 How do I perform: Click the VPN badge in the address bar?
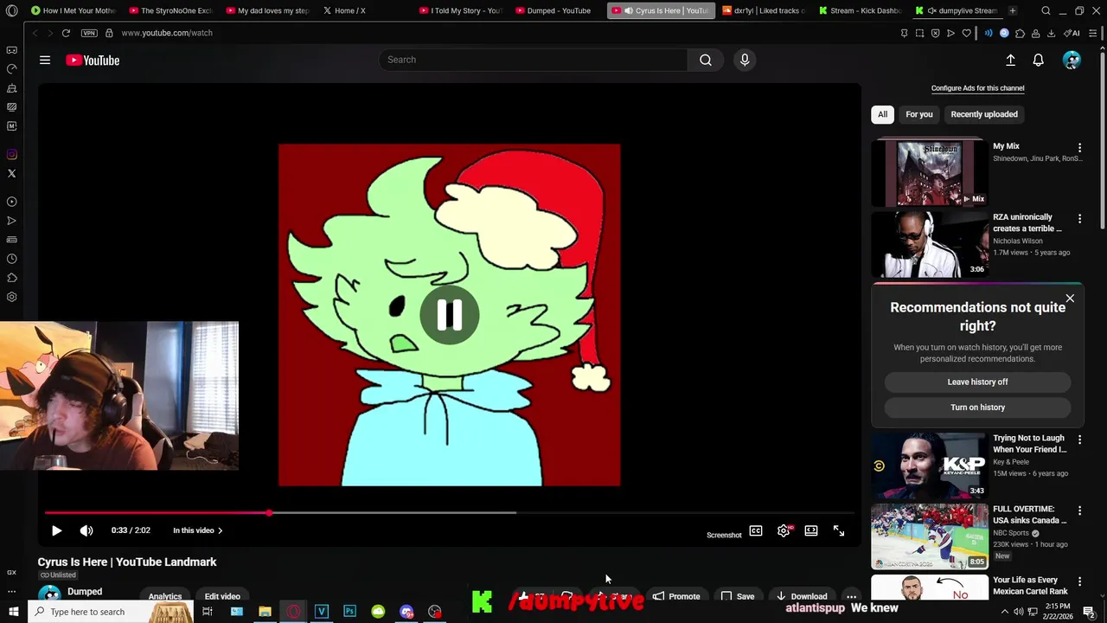[x=89, y=33]
